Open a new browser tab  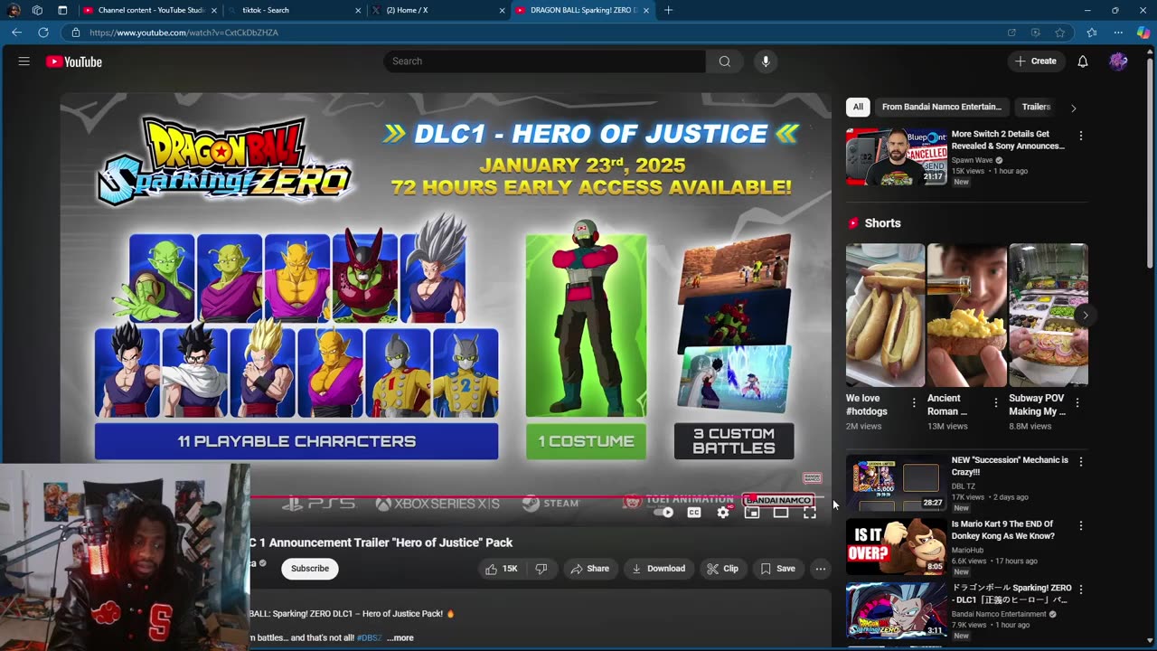coord(668,10)
